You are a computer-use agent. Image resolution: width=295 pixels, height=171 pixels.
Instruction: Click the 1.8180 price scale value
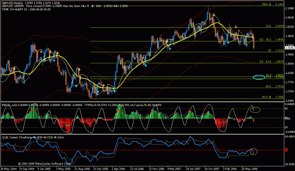(x=289, y=73)
